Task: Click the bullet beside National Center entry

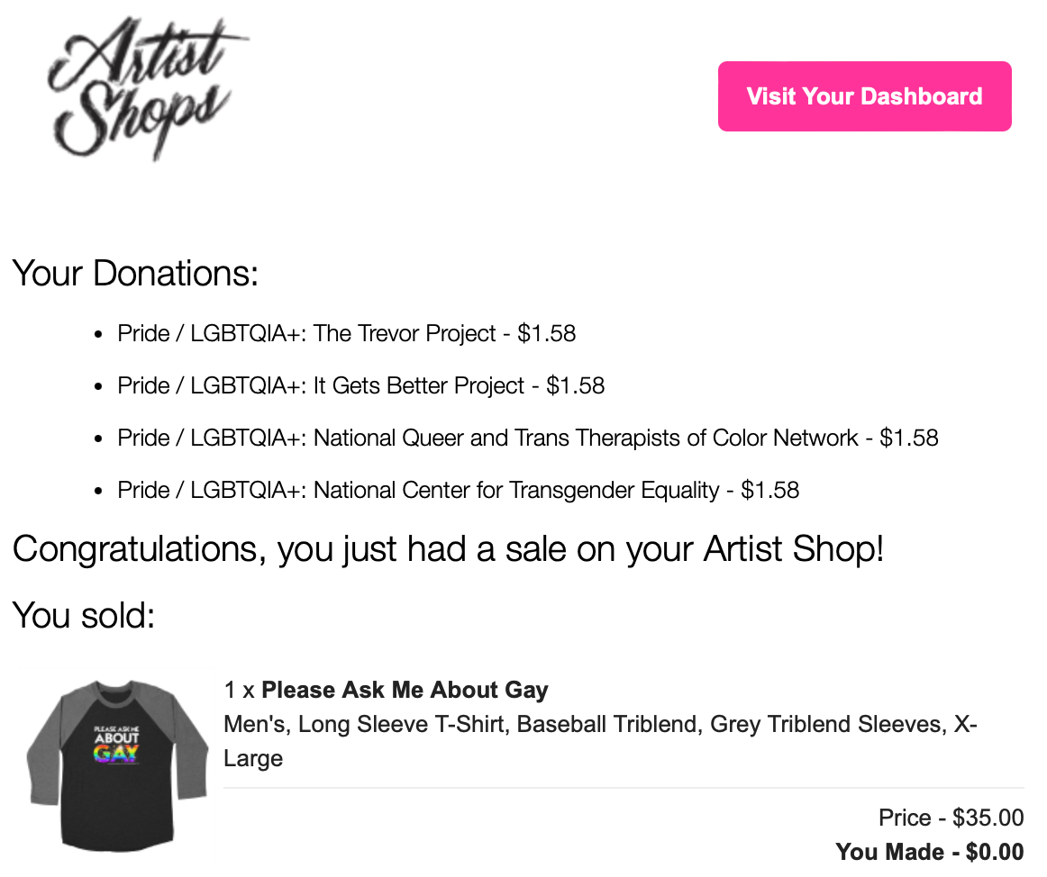Action: tap(99, 492)
